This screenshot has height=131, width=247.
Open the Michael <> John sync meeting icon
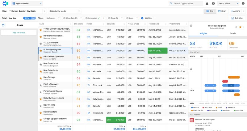192,120
